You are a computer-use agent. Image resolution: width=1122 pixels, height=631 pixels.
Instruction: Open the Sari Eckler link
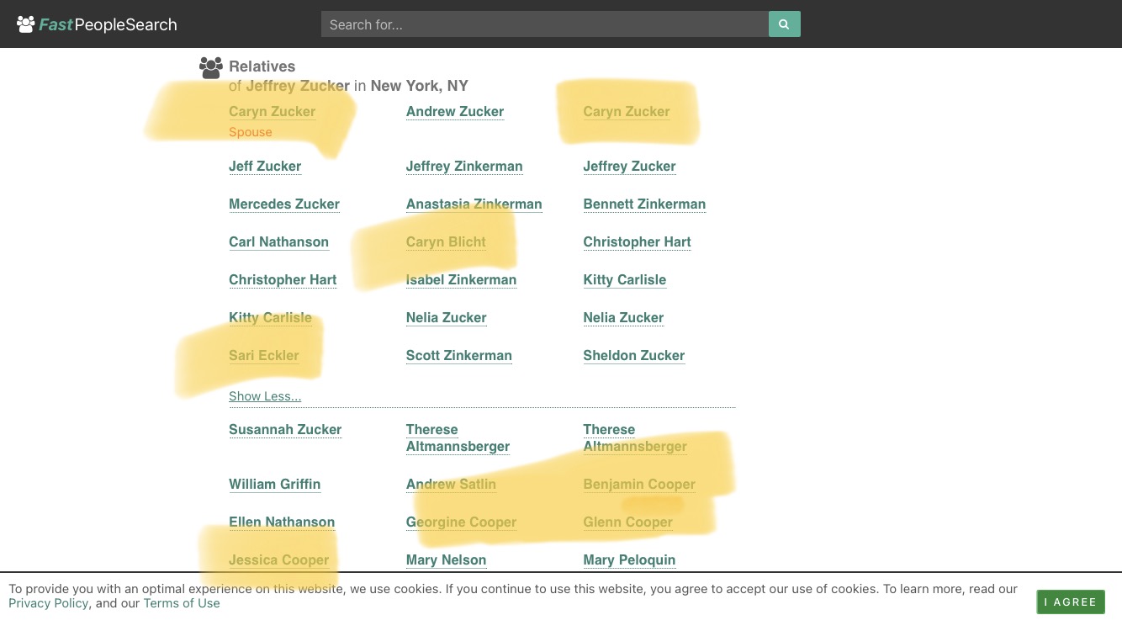coord(263,356)
